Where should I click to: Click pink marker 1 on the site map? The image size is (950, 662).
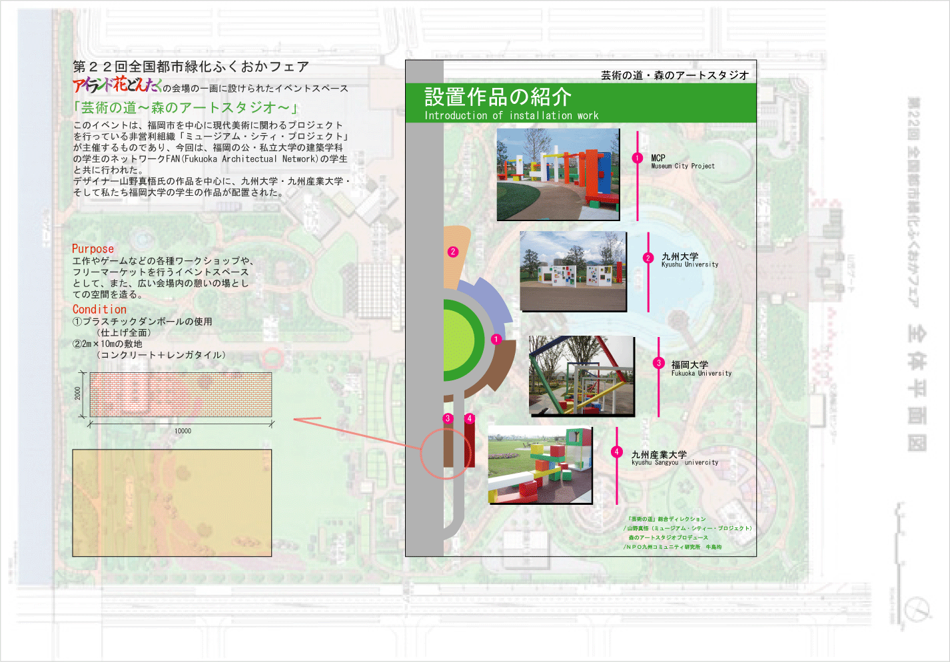coord(496,339)
